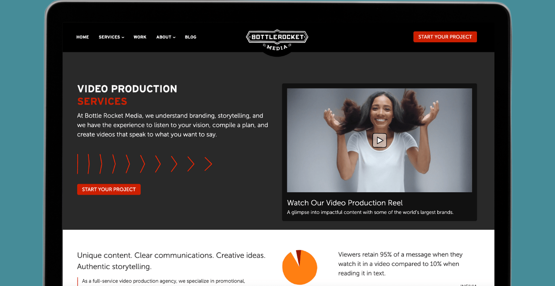
Task: Click the orange pie chart graphic
Action: (300, 266)
